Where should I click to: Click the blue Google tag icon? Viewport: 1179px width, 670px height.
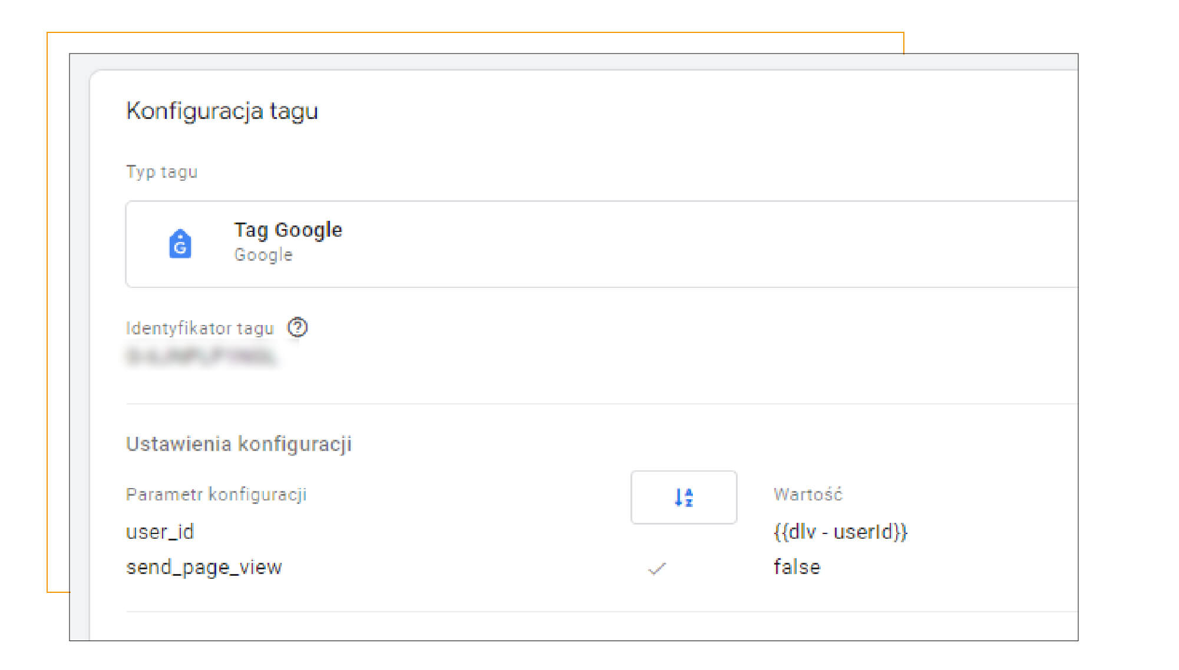click(180, 244)
